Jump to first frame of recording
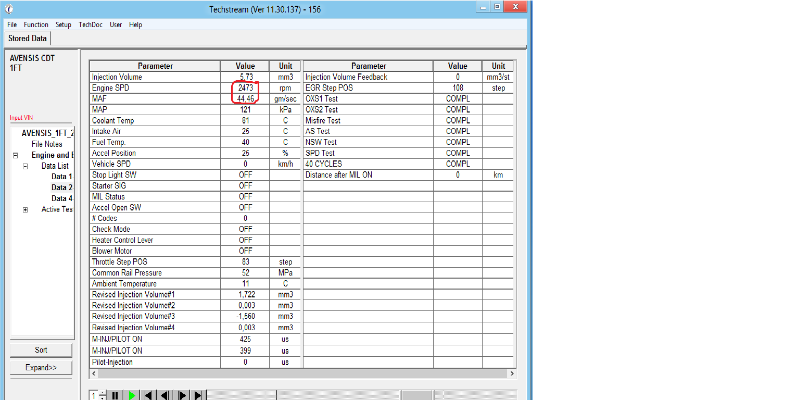 148,395
